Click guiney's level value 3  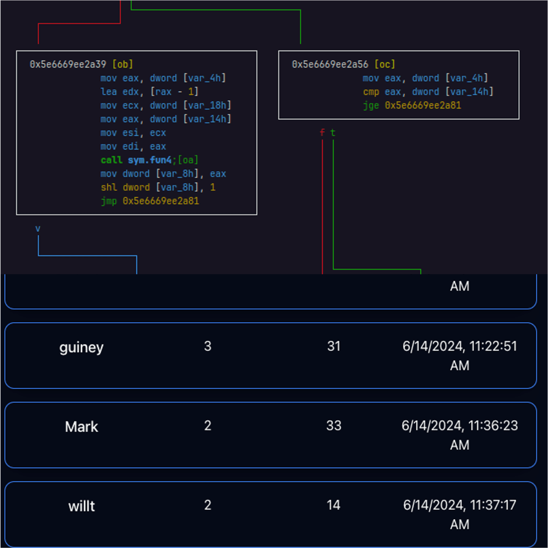208,346
